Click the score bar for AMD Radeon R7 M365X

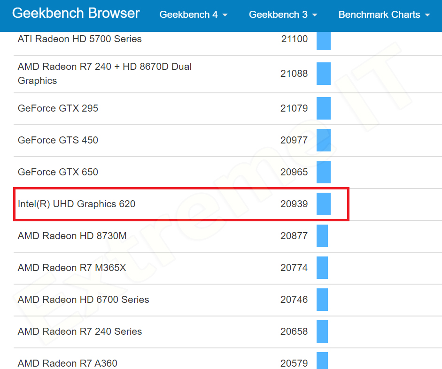(x=322, y=268)
